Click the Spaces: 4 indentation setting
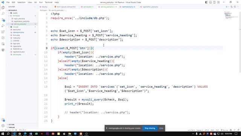The height and width of the screenshot is (136, 241). pyautogui.click(x=200, y=130)
